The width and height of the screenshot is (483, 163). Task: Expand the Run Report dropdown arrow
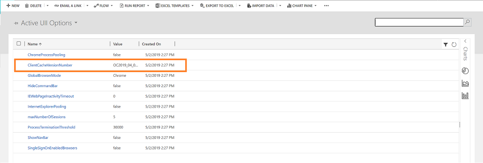[x=148, y=6]
